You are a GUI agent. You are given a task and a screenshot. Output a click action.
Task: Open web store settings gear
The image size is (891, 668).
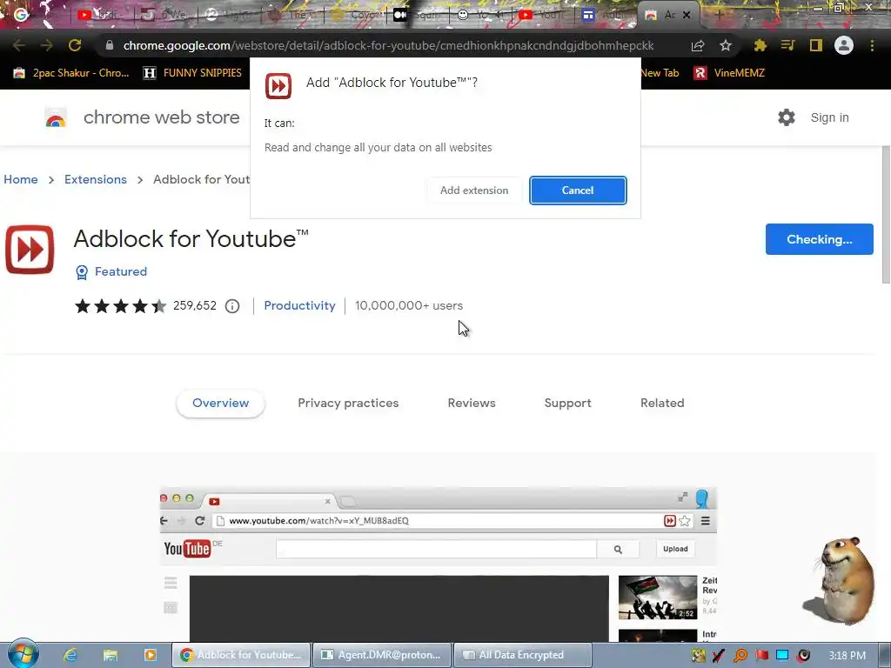point(787,117)
